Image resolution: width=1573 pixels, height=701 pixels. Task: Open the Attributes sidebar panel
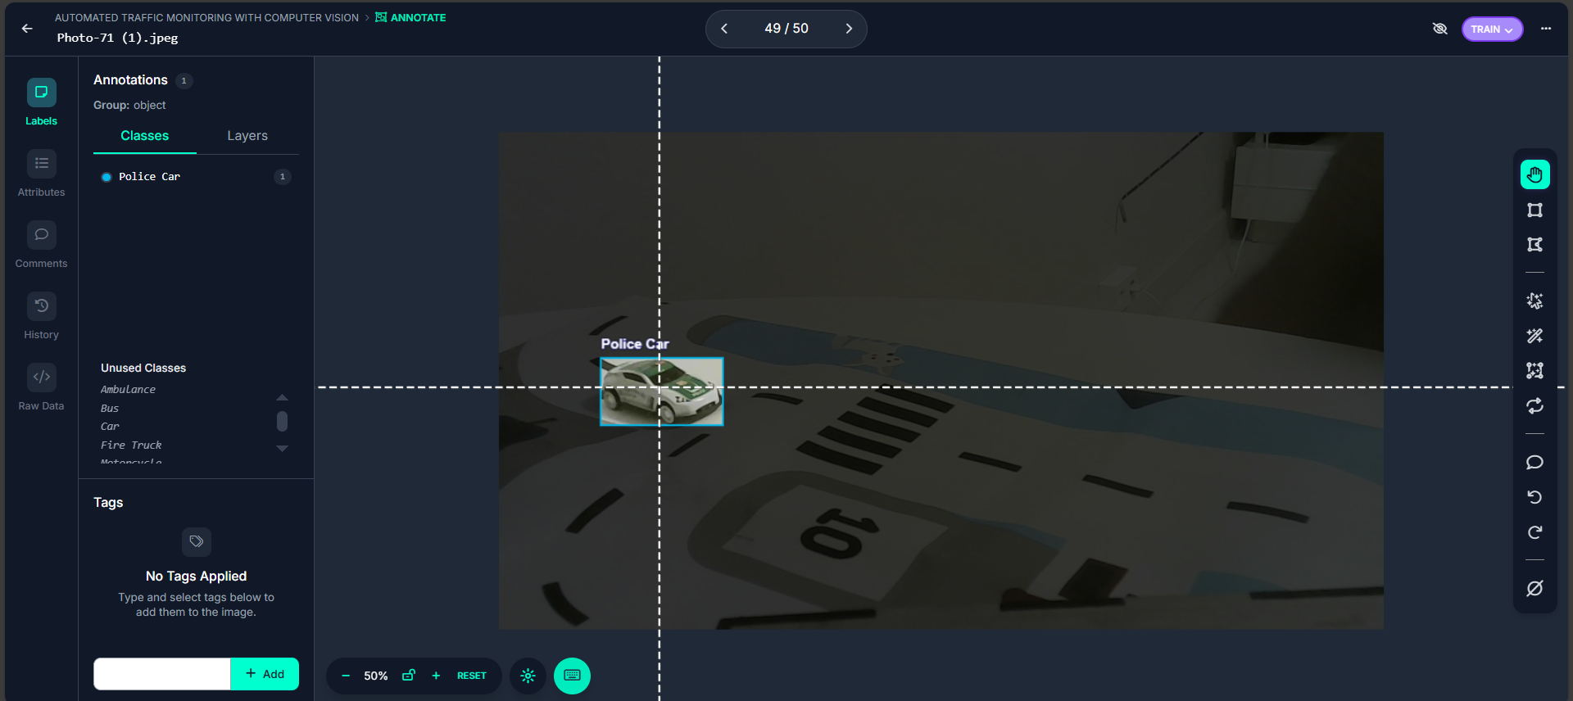41,174
